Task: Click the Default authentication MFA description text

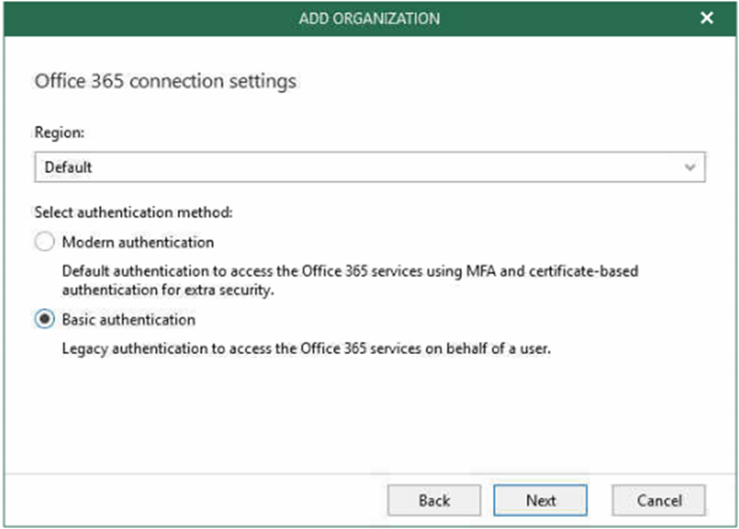Action: point(350,280)
